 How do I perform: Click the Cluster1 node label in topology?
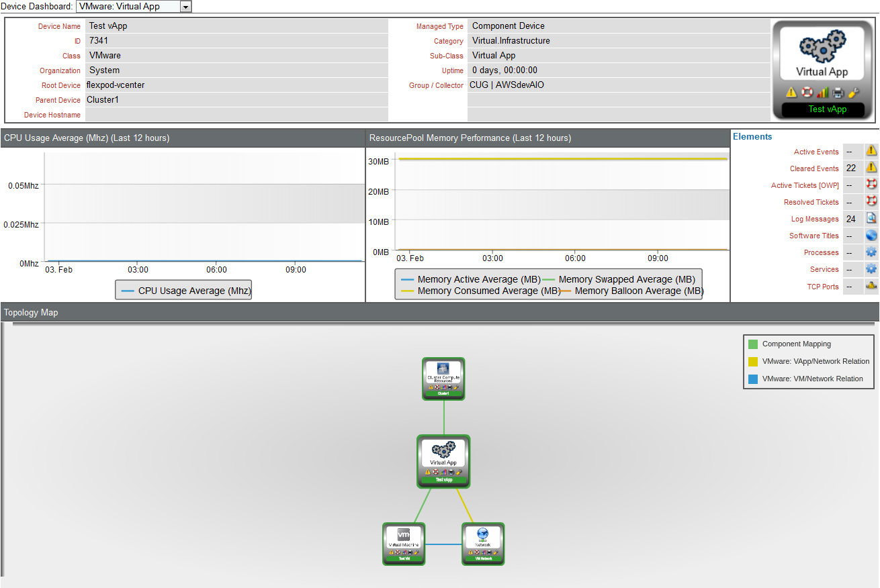click(x=443, y=393)
